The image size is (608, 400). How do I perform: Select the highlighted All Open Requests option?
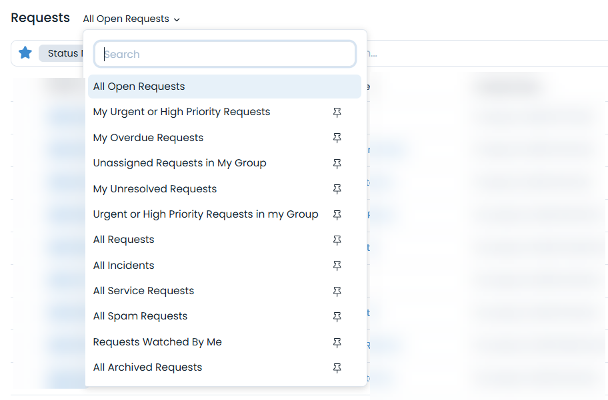coord(141,87)
